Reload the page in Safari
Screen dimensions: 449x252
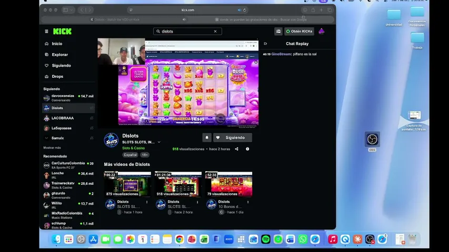pyautogui.click(x=245, y=10)
